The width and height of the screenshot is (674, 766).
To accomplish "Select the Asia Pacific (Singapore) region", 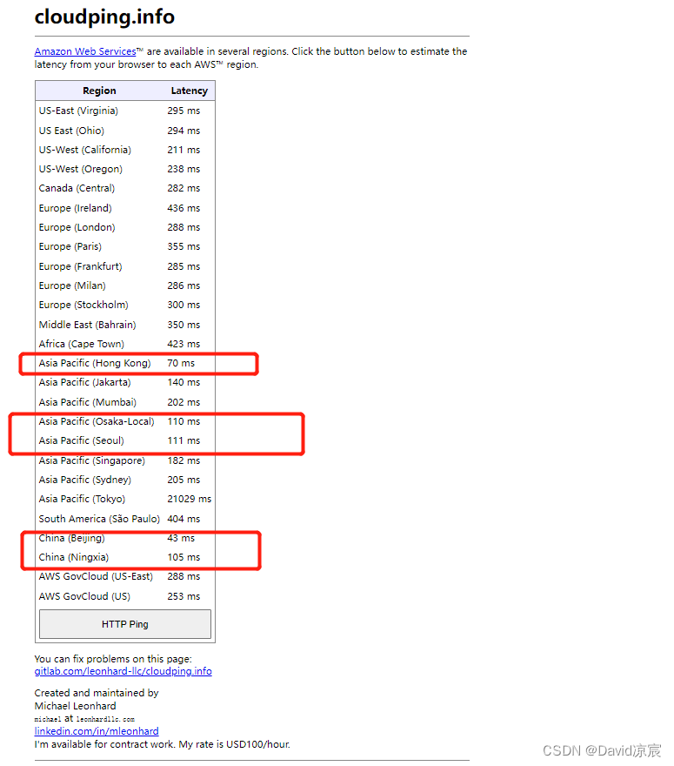I will 92,460.
